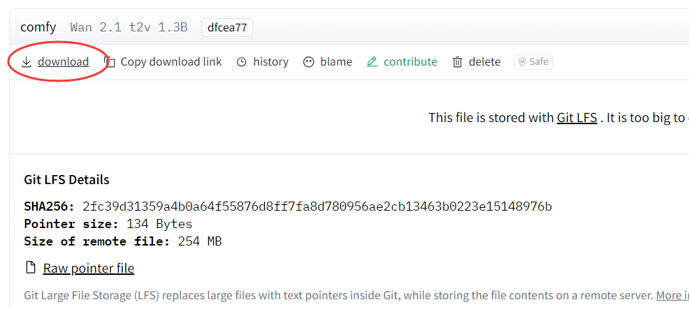Select the Copy download link text
Image resolution: width=689 pixels, height=309 pixels.
click(x=171, y=62)
